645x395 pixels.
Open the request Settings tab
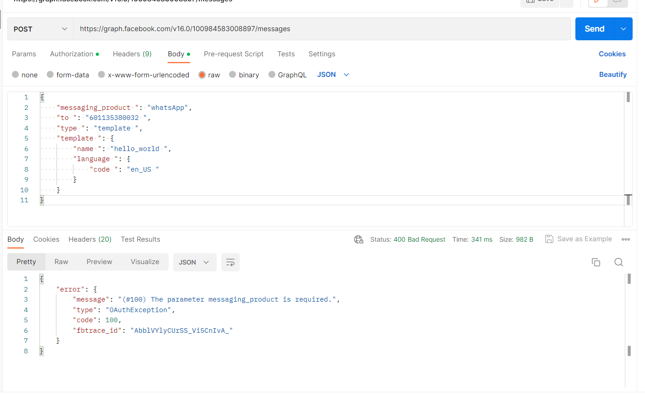(322, 54)
